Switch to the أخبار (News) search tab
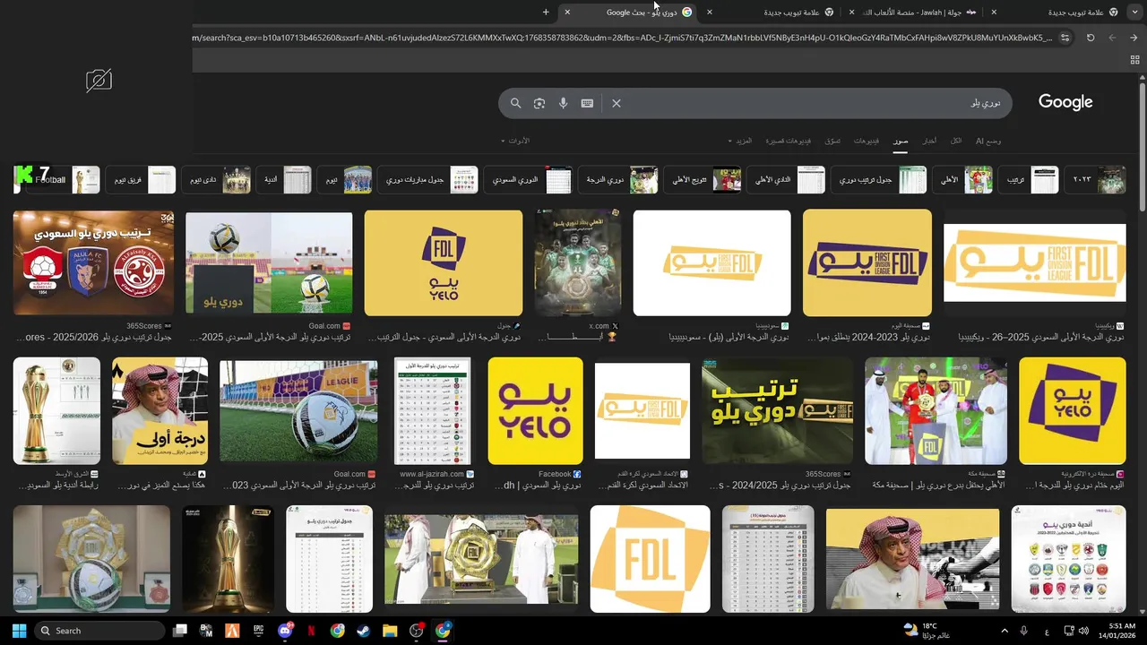This screenshot has width=1147, height=645. pos(930,141)
